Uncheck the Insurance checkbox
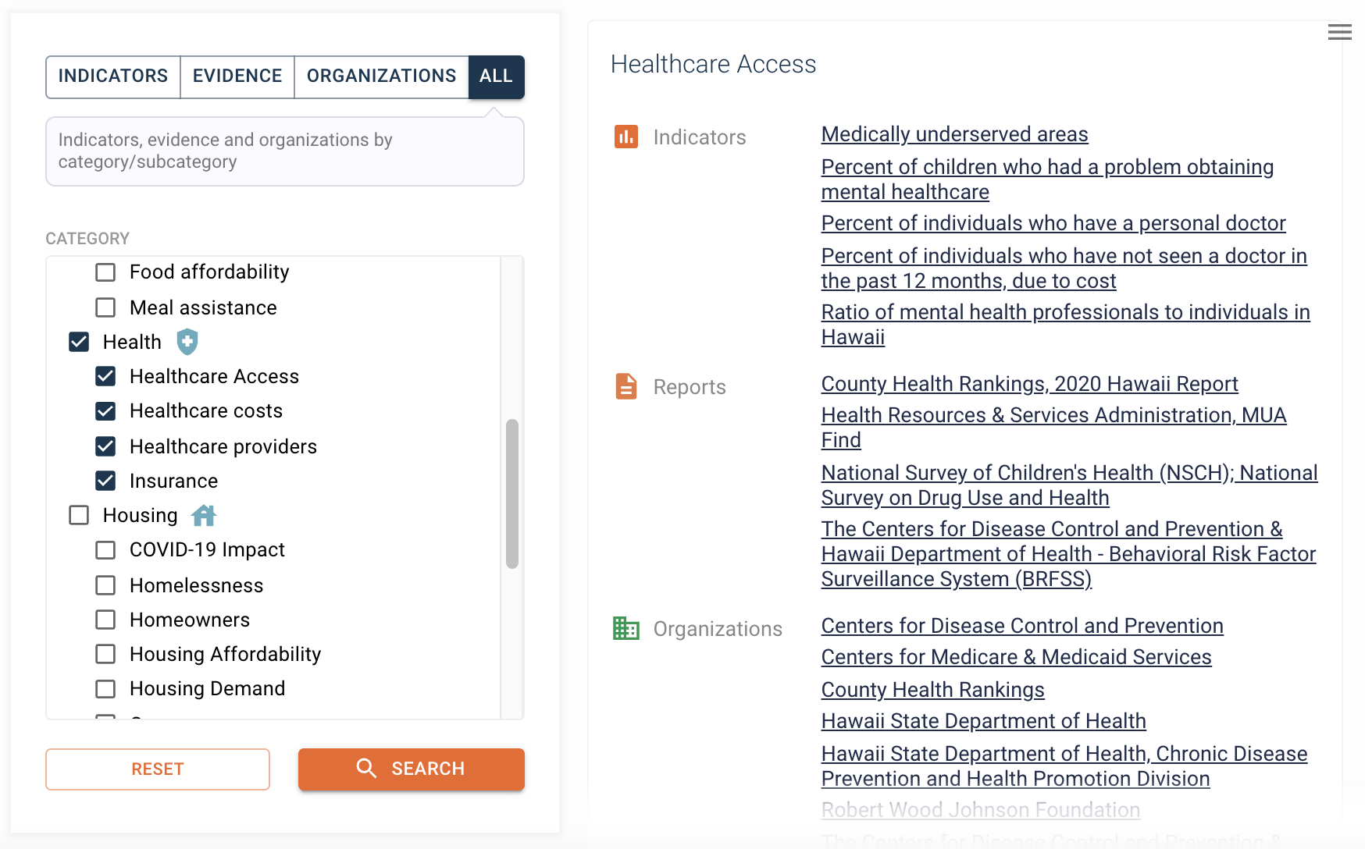This screenshot has height=849, width=1365. 105,481
